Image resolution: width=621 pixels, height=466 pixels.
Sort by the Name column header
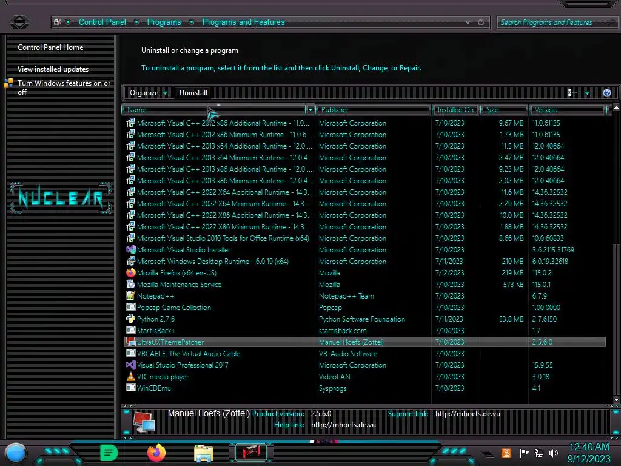214,110
